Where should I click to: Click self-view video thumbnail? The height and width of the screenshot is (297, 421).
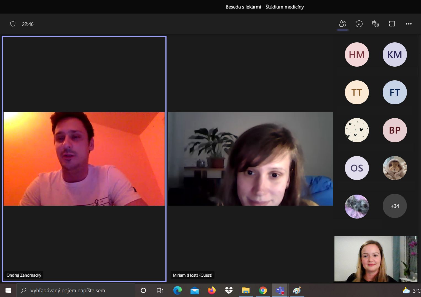point(376,259)
